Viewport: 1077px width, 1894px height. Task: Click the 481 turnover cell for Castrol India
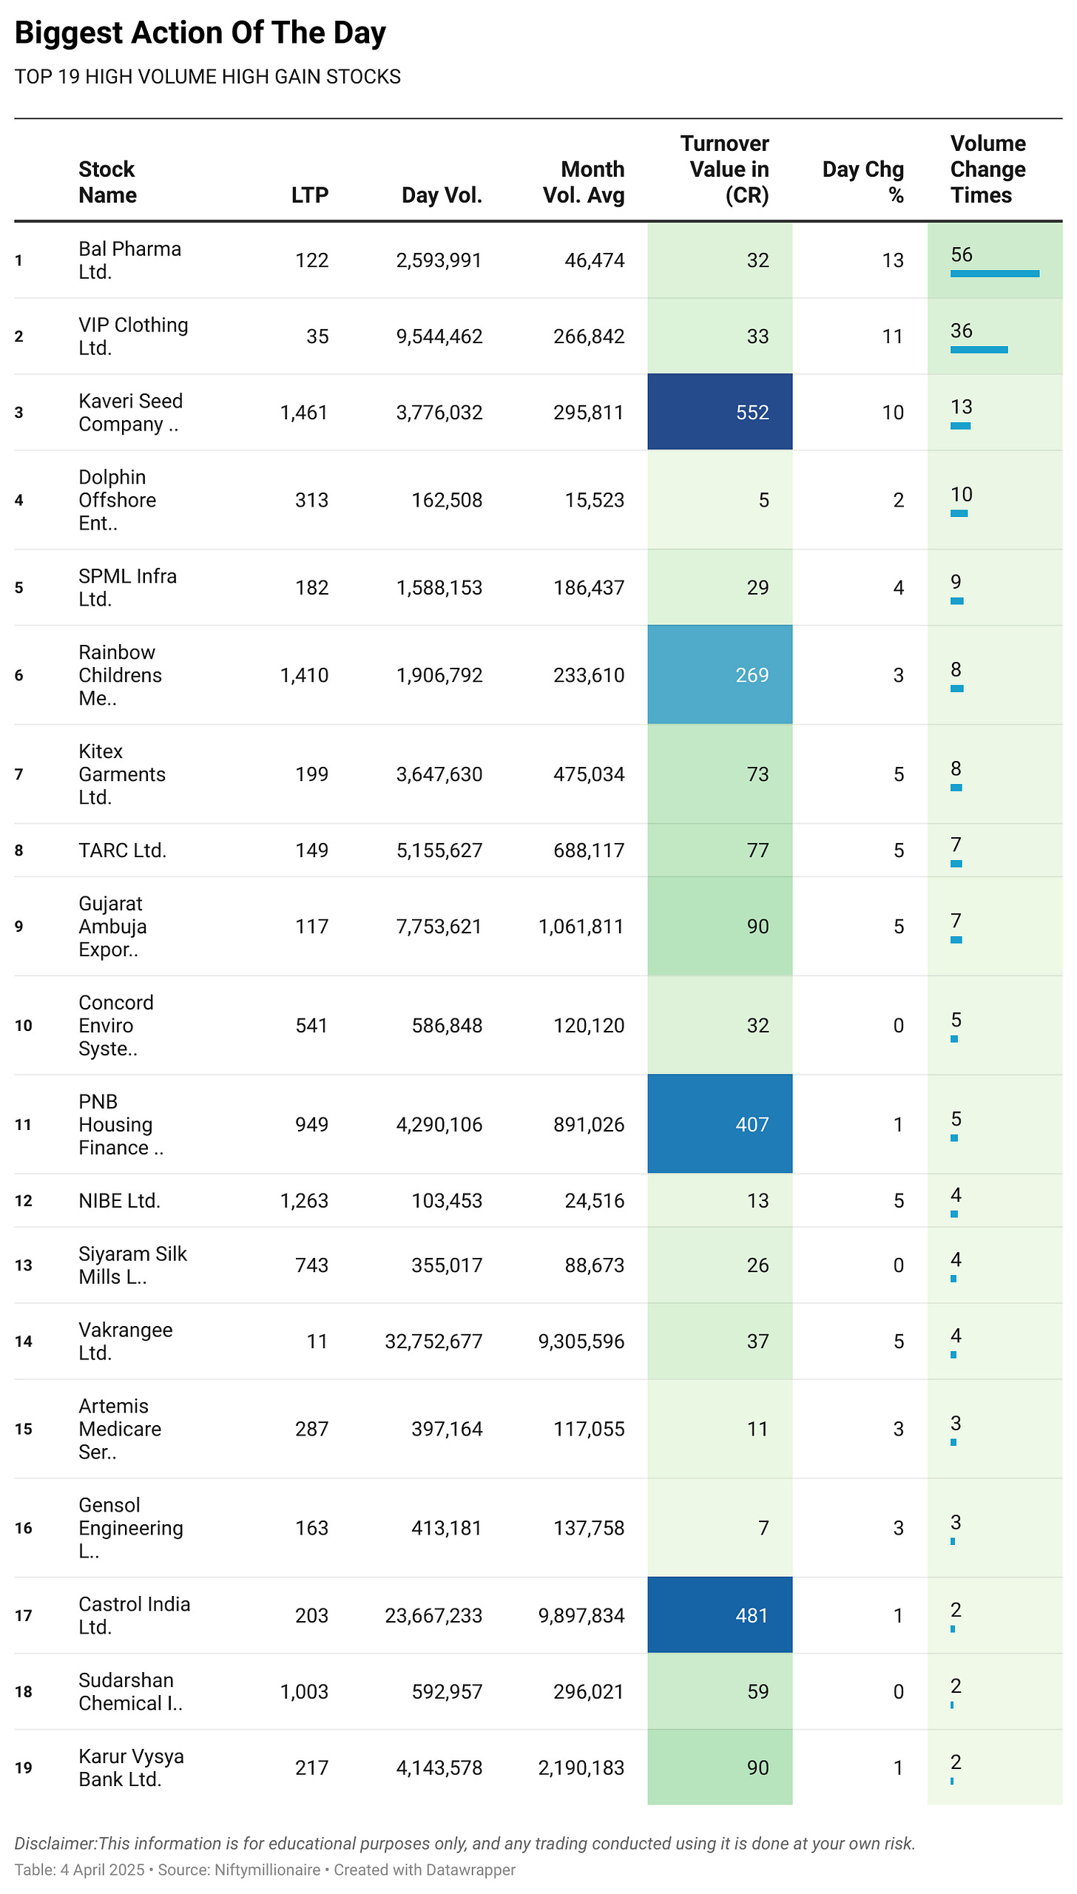coord(720,1615)
